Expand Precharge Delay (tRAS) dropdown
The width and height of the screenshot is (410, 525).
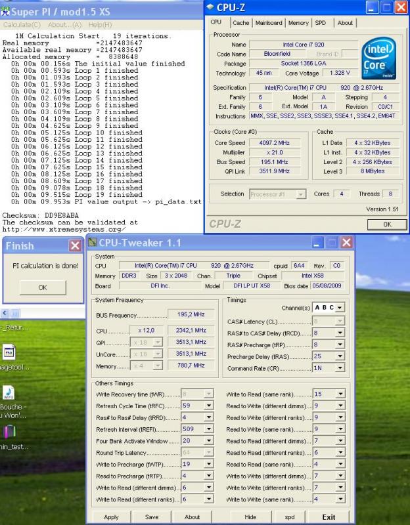coord(340,356)
